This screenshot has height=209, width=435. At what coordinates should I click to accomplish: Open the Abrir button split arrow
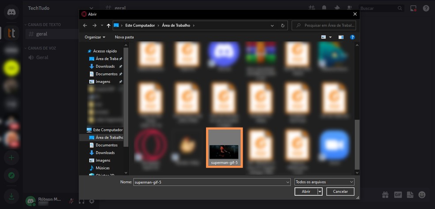pos(320,191)
